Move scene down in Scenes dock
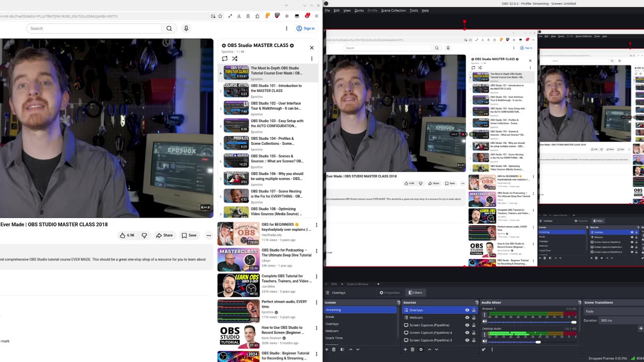 (358, 349)
